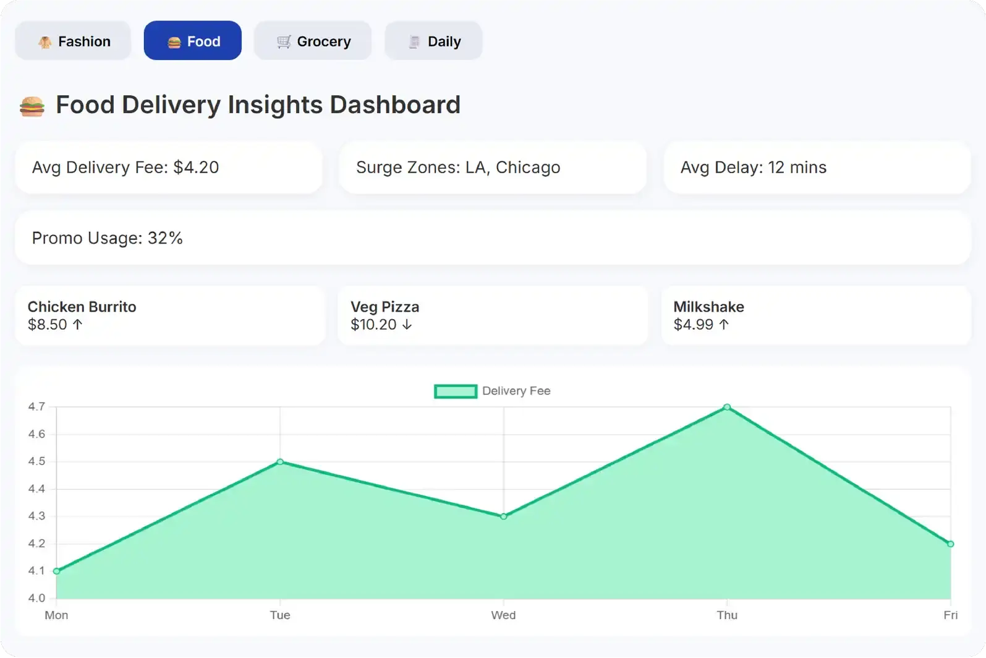Image resolution: width=986 pixels, height=658 pixels.
Task: Click the Tuesday data point on the chart
Action: tap(280, 461)
